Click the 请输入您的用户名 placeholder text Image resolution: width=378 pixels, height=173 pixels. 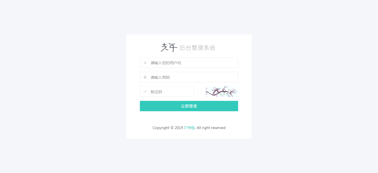166,63
